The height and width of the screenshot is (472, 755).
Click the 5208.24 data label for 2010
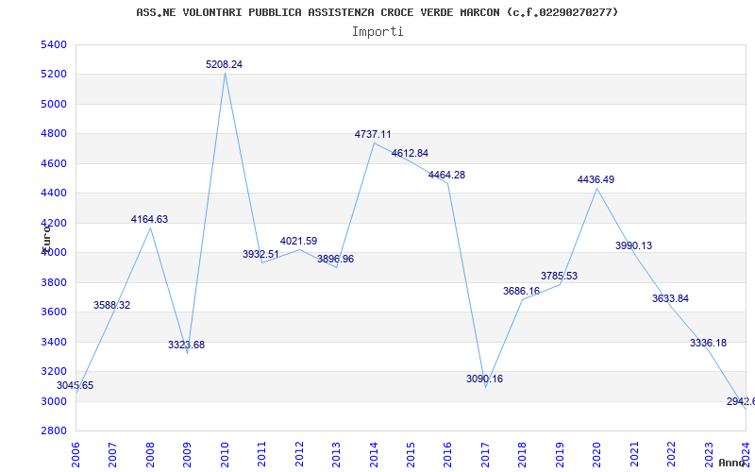pos(224,64)
